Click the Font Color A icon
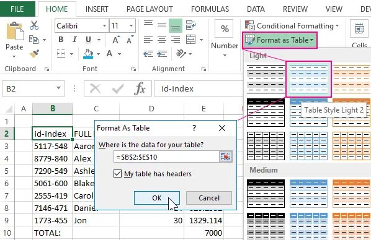 click(x=109, y=54)
